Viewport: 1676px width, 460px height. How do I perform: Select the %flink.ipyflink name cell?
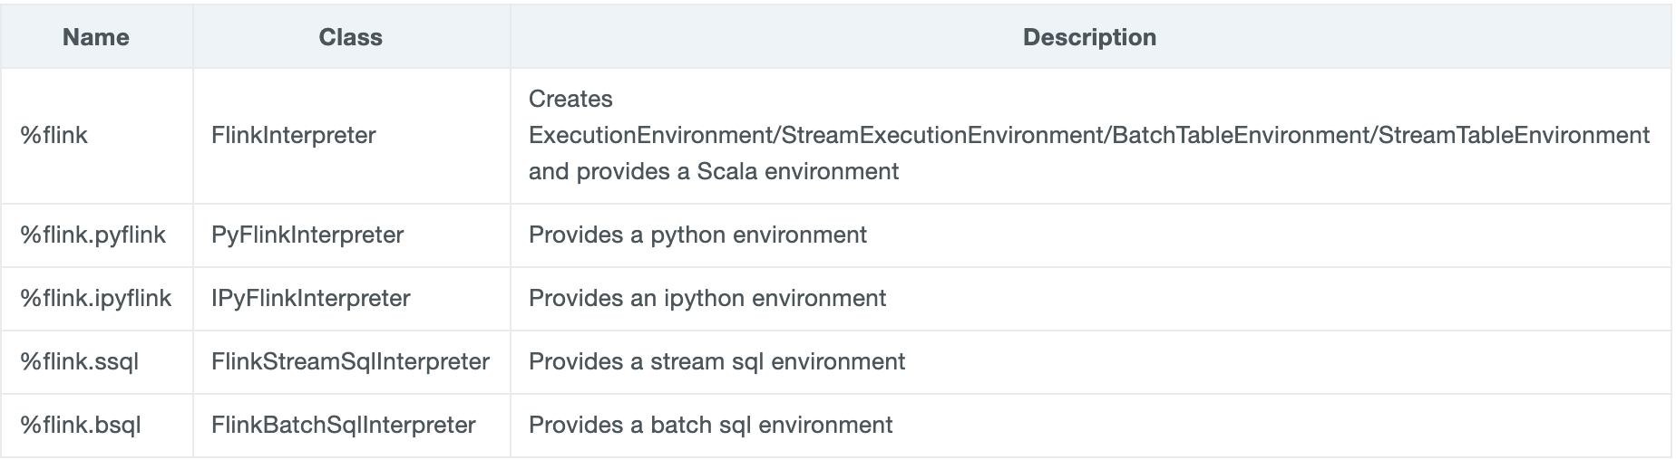[95, 299]
